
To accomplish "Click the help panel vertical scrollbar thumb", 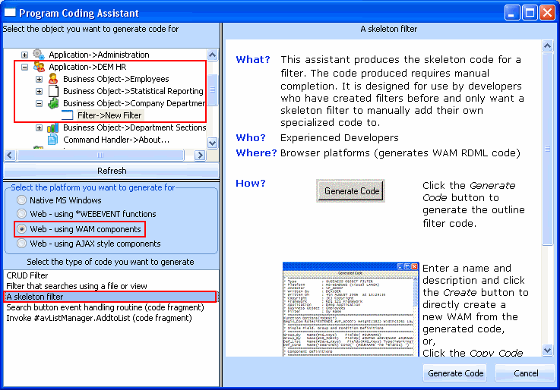I will (x=547, y=149).
